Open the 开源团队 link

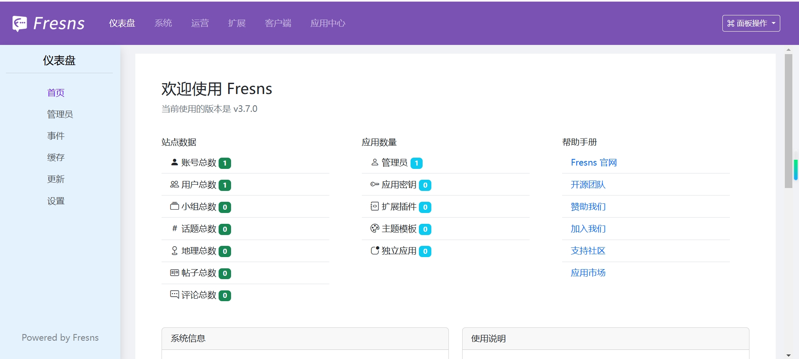pyautogui.click(x=588, y=185)
